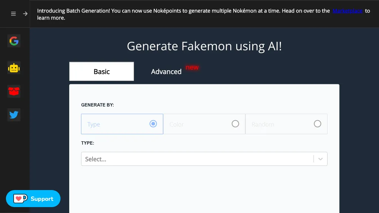Enable the Random generation option
This screenshot has height=213, width=379.
(x=318, y=124)
